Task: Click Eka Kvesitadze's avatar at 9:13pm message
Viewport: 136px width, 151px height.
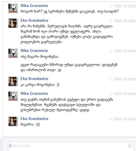Action: pyautogui.click(x=13, y=23)
